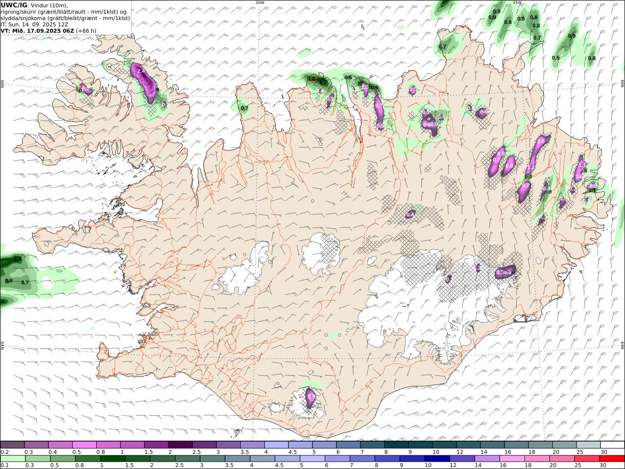This screenshot has width=625, height=469.
Task: Click the lower legend green swatch labeled 0.5
Action: pyautogui.click(x=63, y=459)
